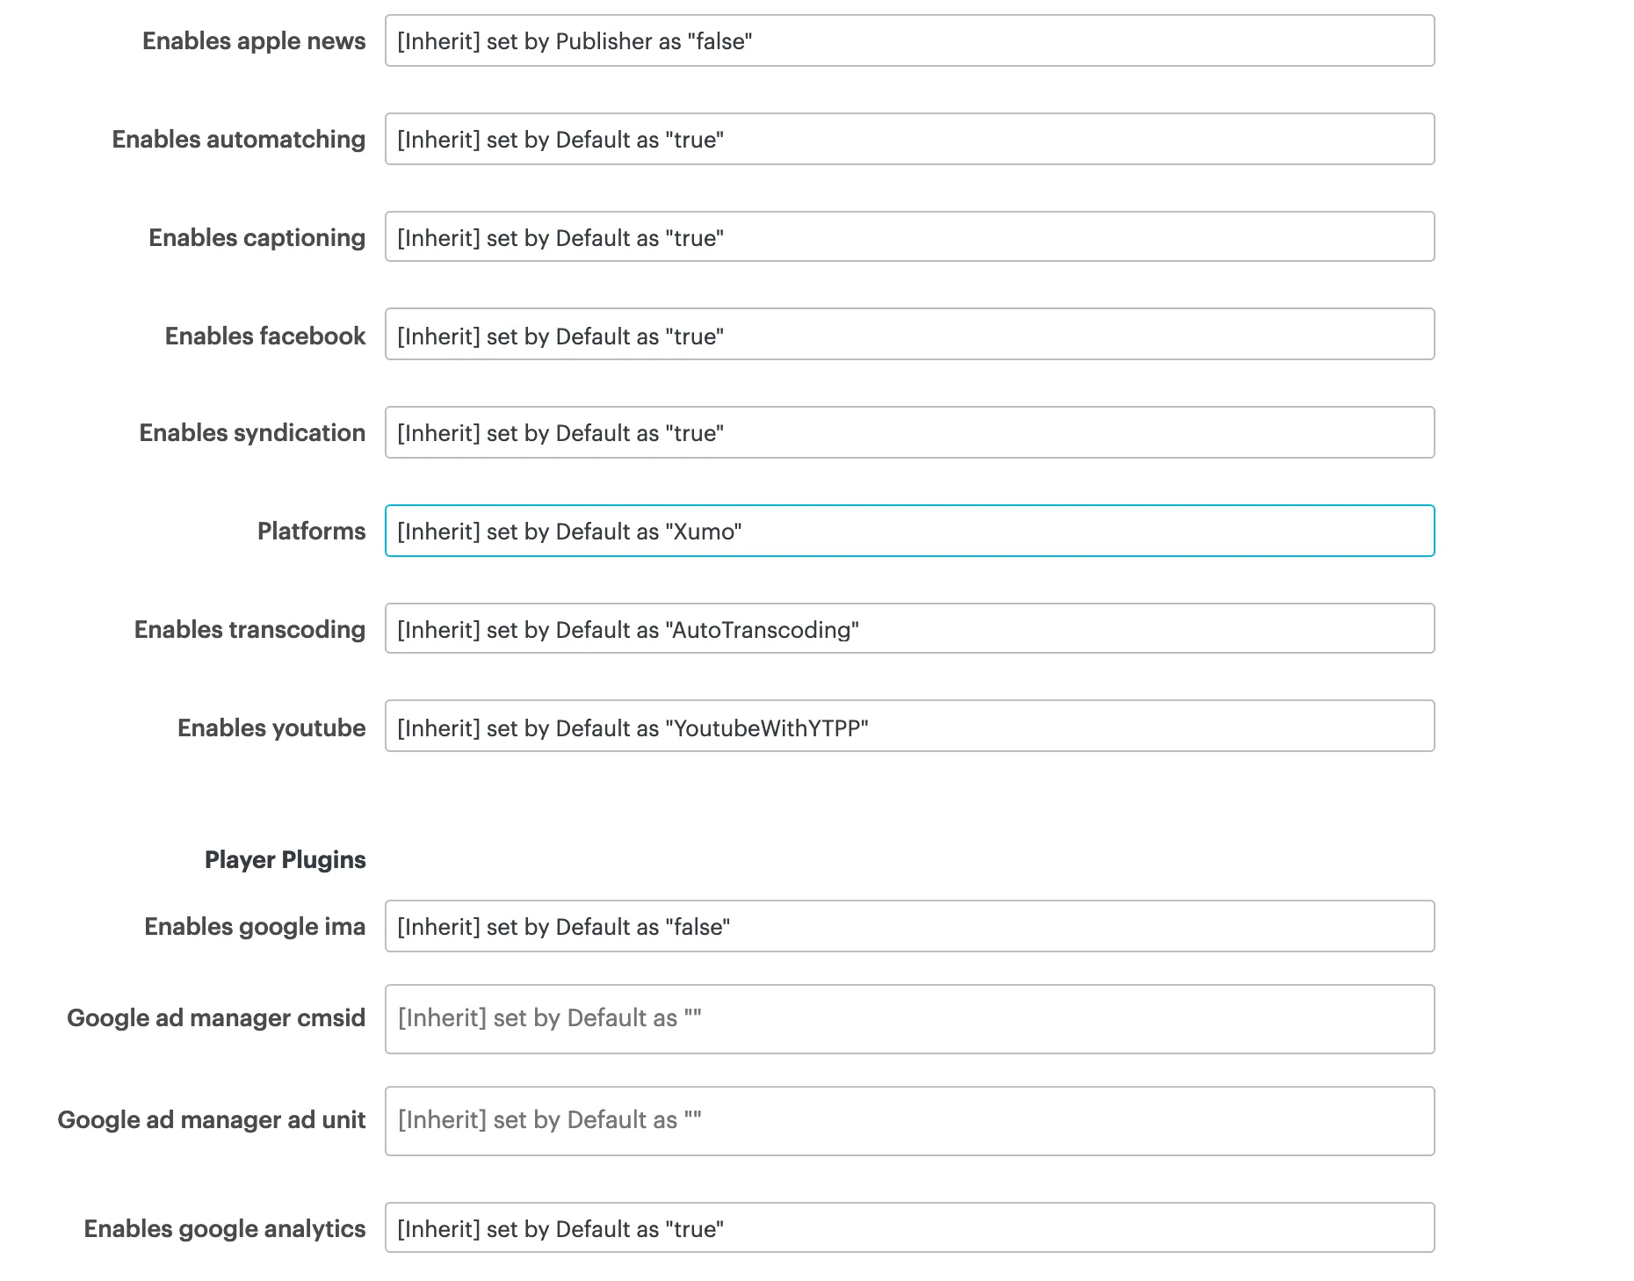Open the Enables google ima dropdown

point(909,926)
